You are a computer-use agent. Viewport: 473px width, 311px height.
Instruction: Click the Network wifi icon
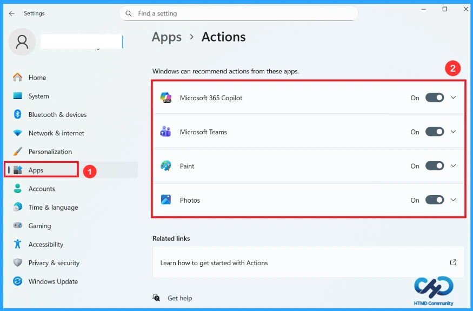click(17, 133)
